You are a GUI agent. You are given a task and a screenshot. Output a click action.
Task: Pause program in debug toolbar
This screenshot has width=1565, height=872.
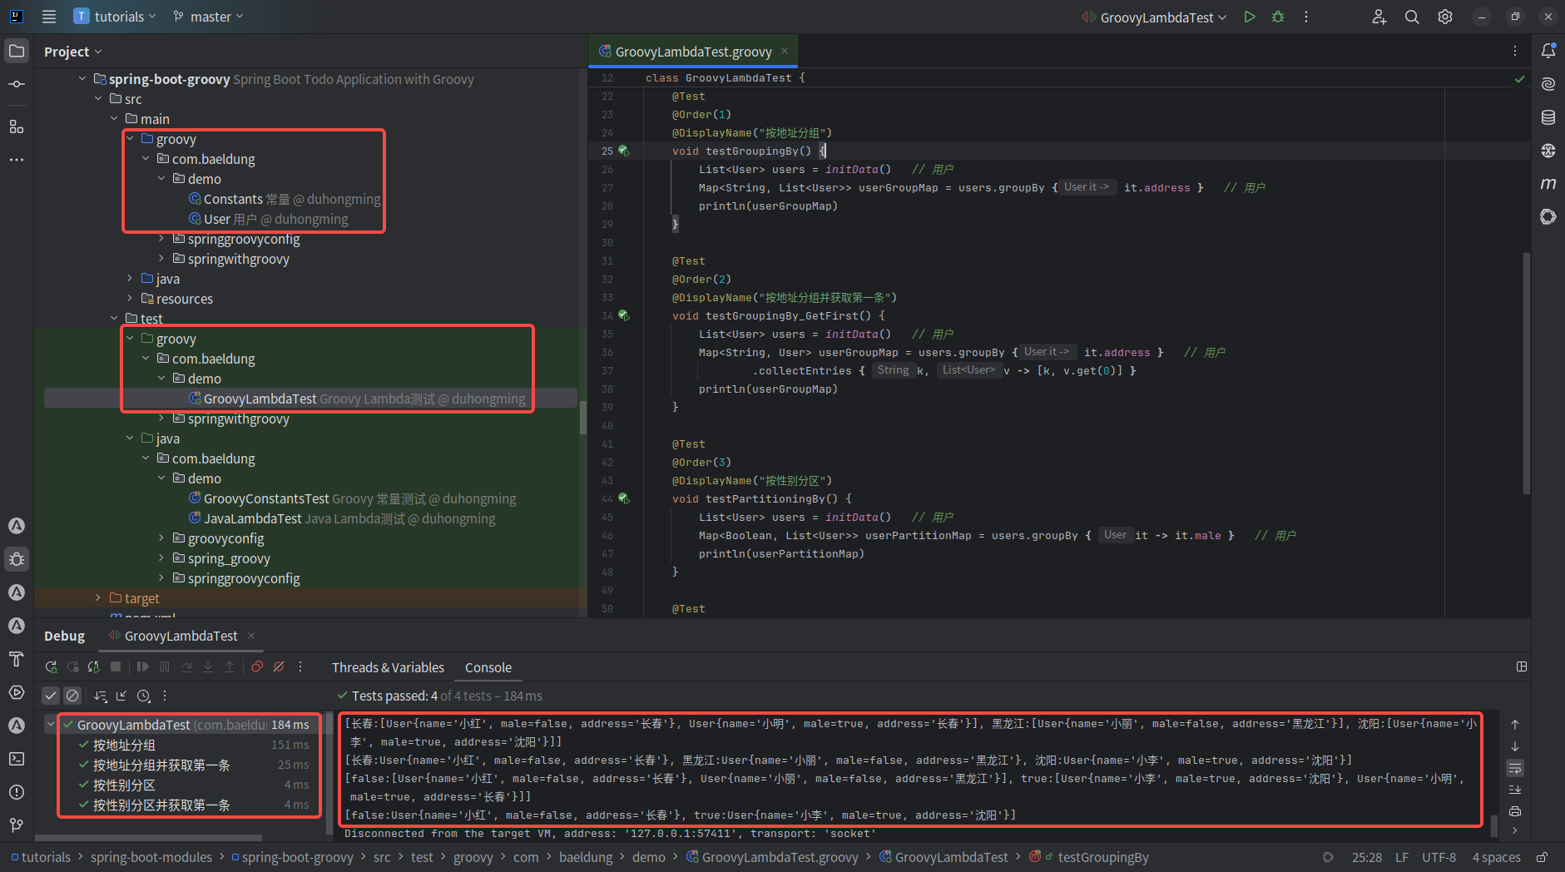[165, 666]
